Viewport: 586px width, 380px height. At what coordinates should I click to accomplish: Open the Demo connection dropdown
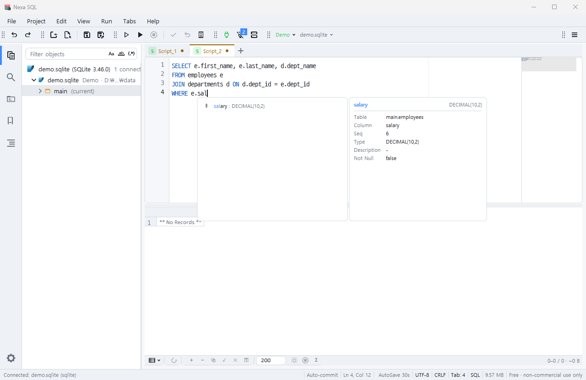285,35
